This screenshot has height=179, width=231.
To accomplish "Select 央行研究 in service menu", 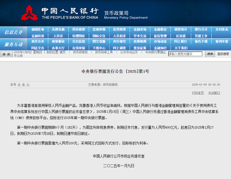I will [x=119, y=42].
